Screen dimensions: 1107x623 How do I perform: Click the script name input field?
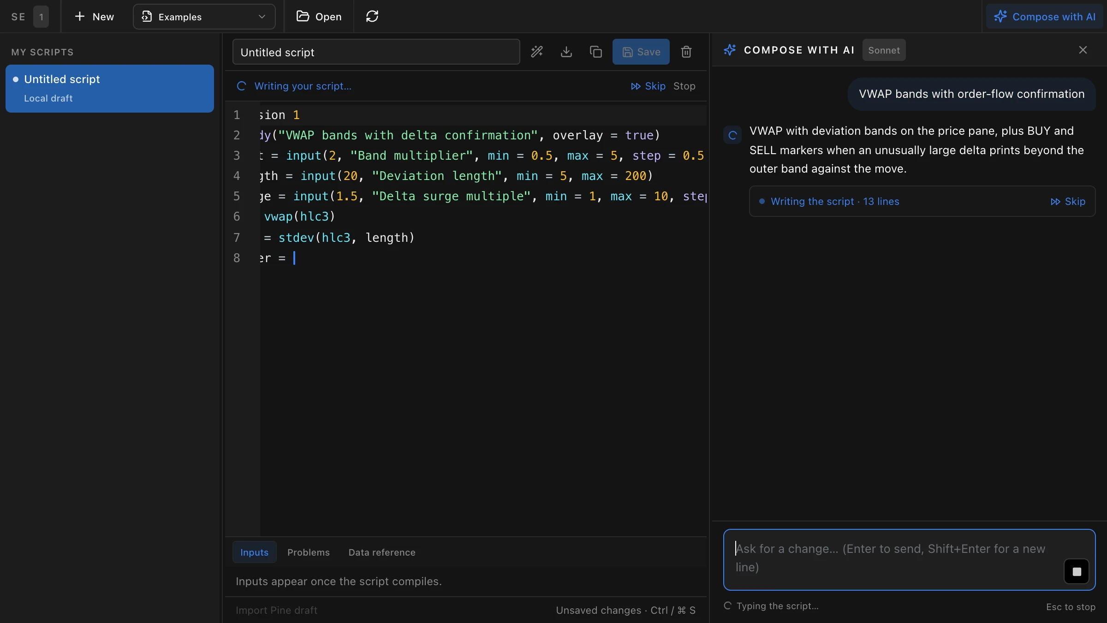click(x=376, y=52)
